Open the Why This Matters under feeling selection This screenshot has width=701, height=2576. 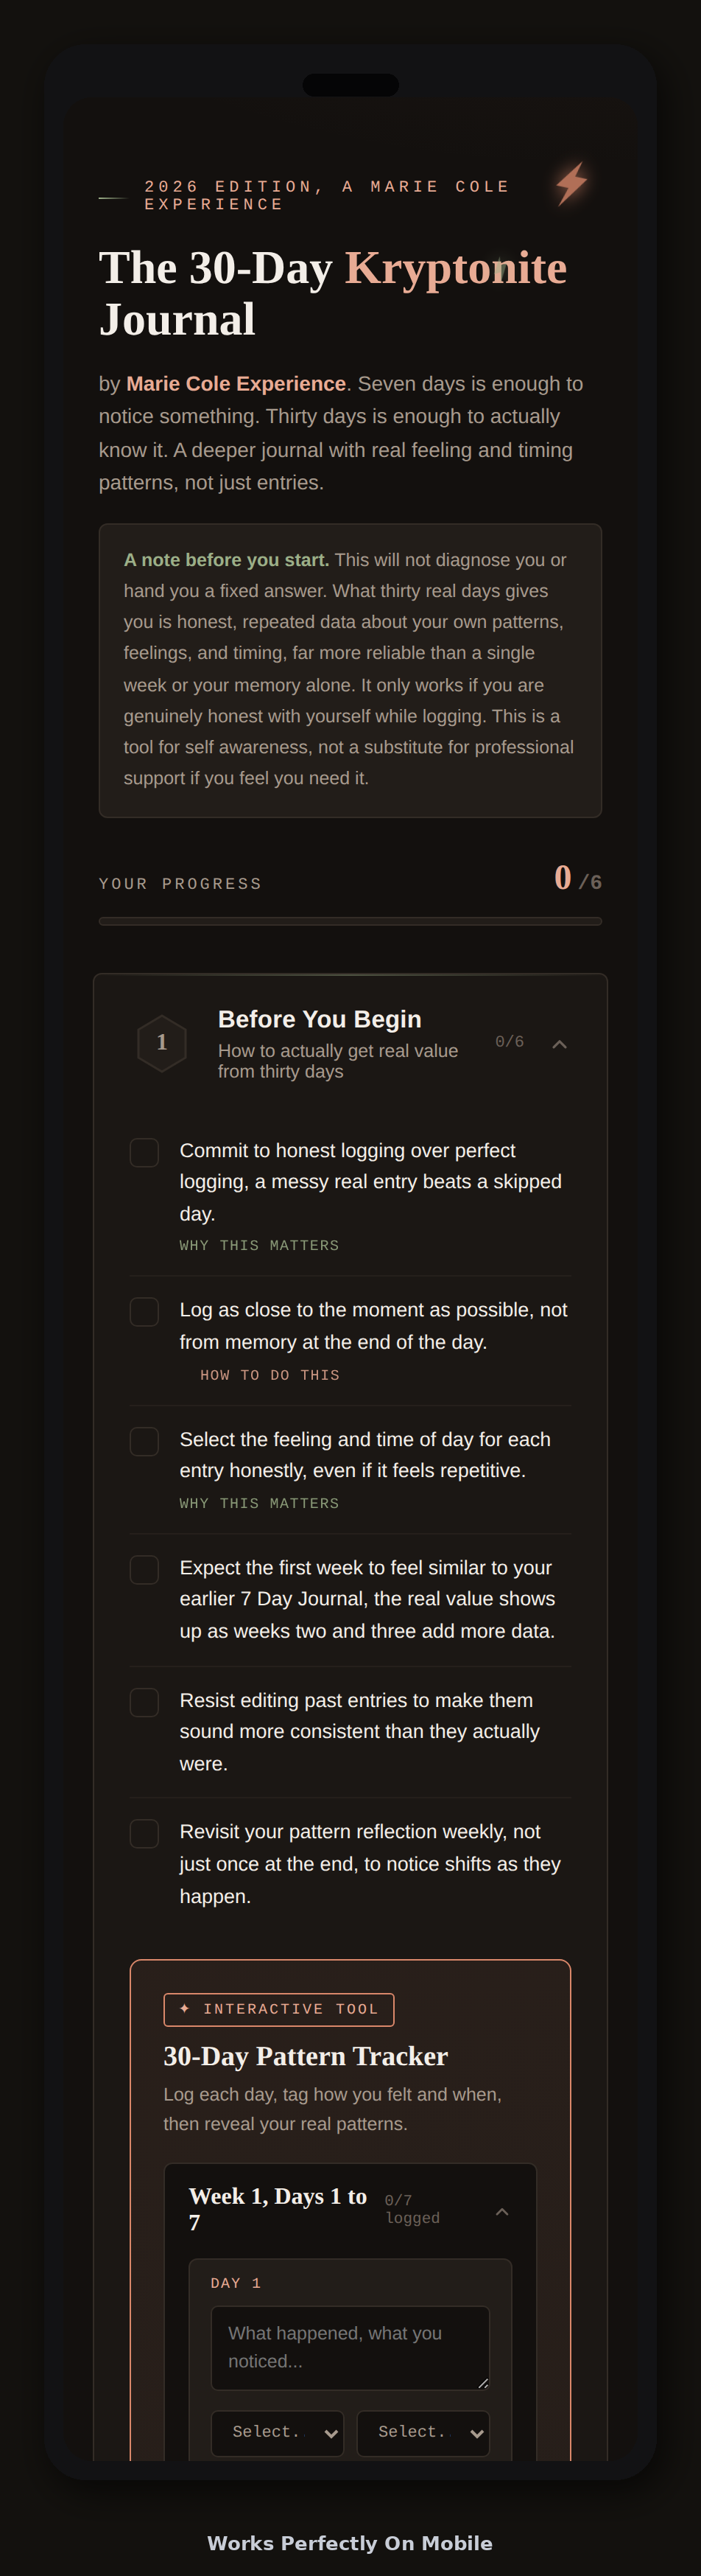click(260, 1503)
